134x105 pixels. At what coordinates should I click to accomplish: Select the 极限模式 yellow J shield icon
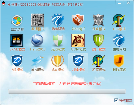[119, 61]
